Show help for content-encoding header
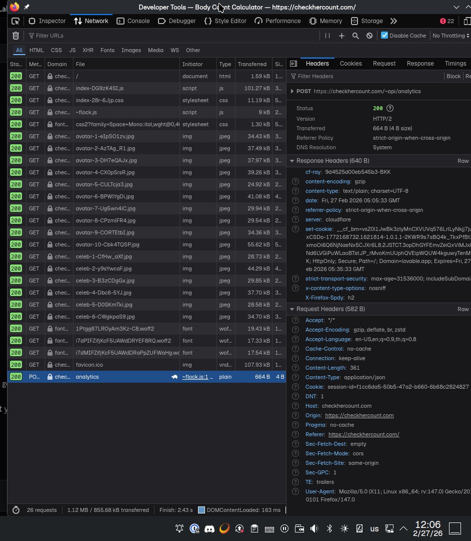 [295, 181]
